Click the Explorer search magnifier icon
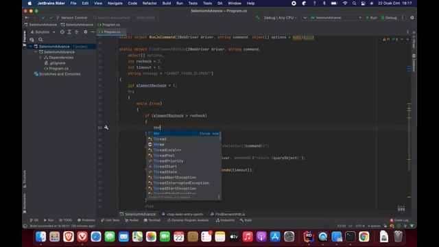This screenshot has width=439, height=247. click(40, 40)
